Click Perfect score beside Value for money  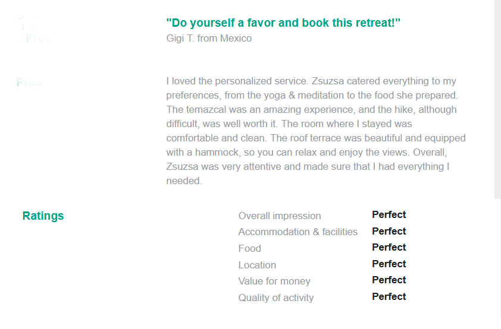point(389,280)
